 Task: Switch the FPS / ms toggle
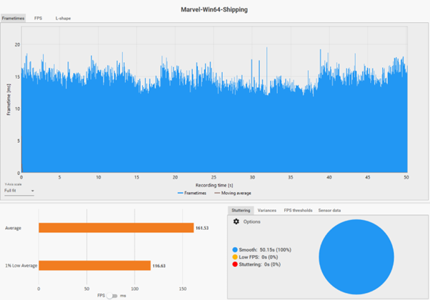112,296
